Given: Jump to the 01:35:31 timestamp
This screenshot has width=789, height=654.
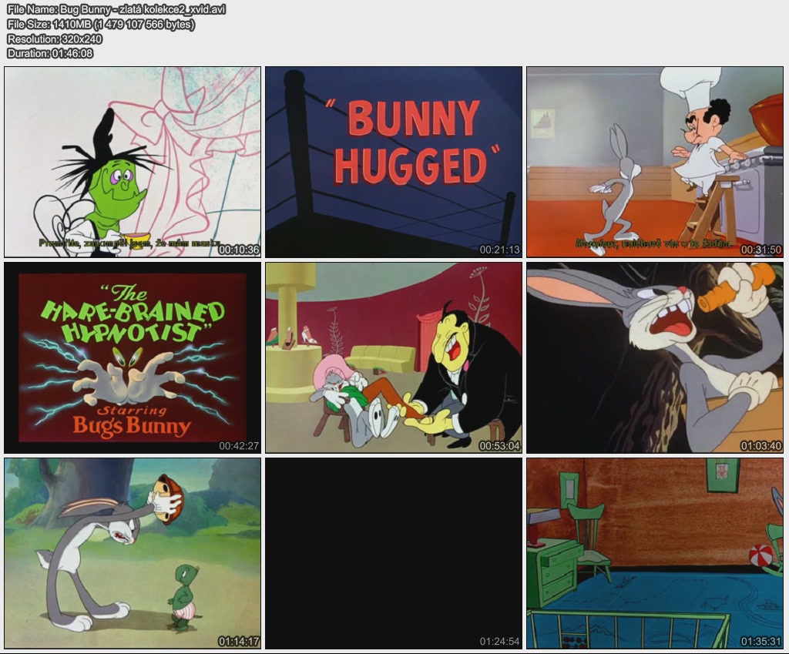Looking at the screenshot, I should coord(760,641).
